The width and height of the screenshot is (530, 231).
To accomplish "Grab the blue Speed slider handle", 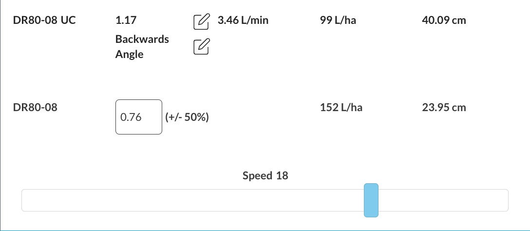I will [371, 200].
